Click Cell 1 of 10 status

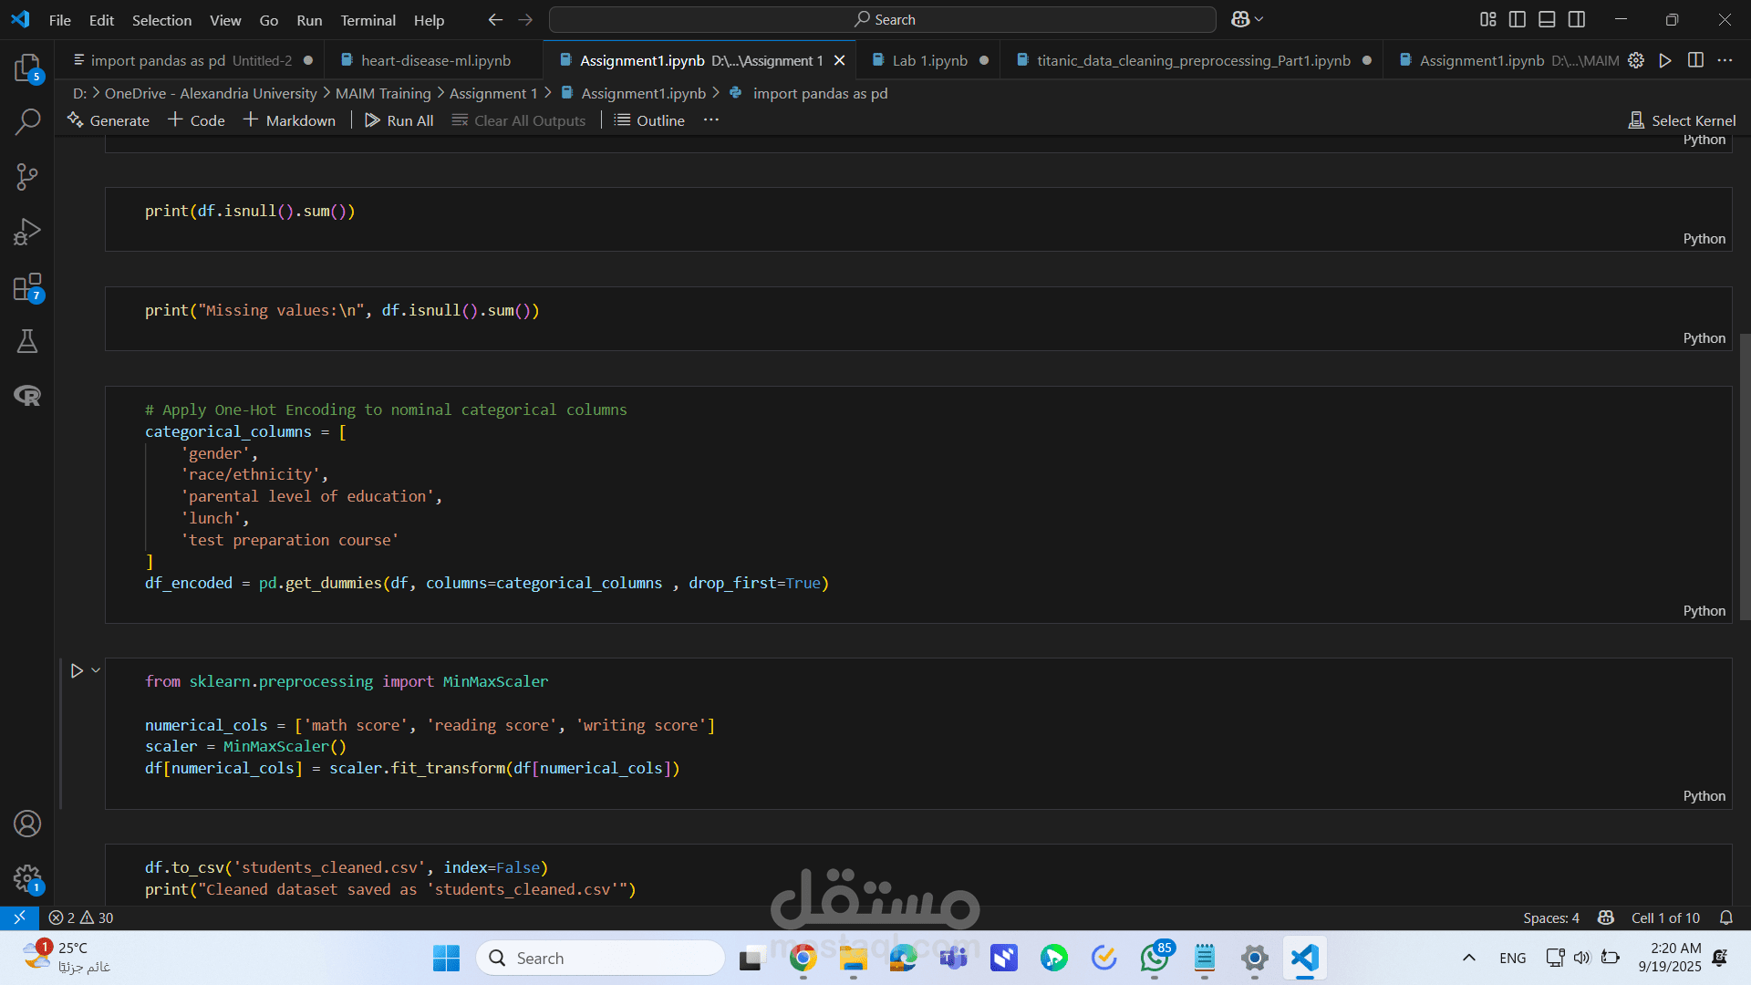(1665, 918)
